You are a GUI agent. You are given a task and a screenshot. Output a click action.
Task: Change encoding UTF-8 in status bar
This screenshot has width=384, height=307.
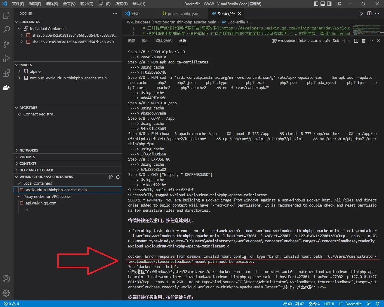click(329, 304)
